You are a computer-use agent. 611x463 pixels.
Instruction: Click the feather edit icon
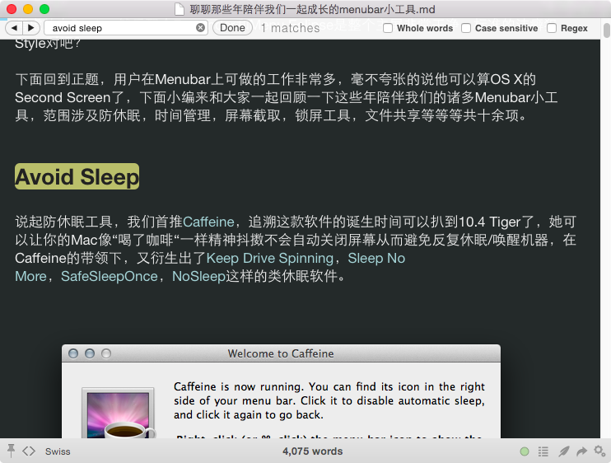(563, 451)
